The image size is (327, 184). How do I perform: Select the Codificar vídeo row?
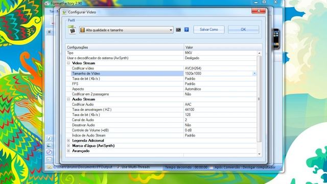[x=161, y=68]
